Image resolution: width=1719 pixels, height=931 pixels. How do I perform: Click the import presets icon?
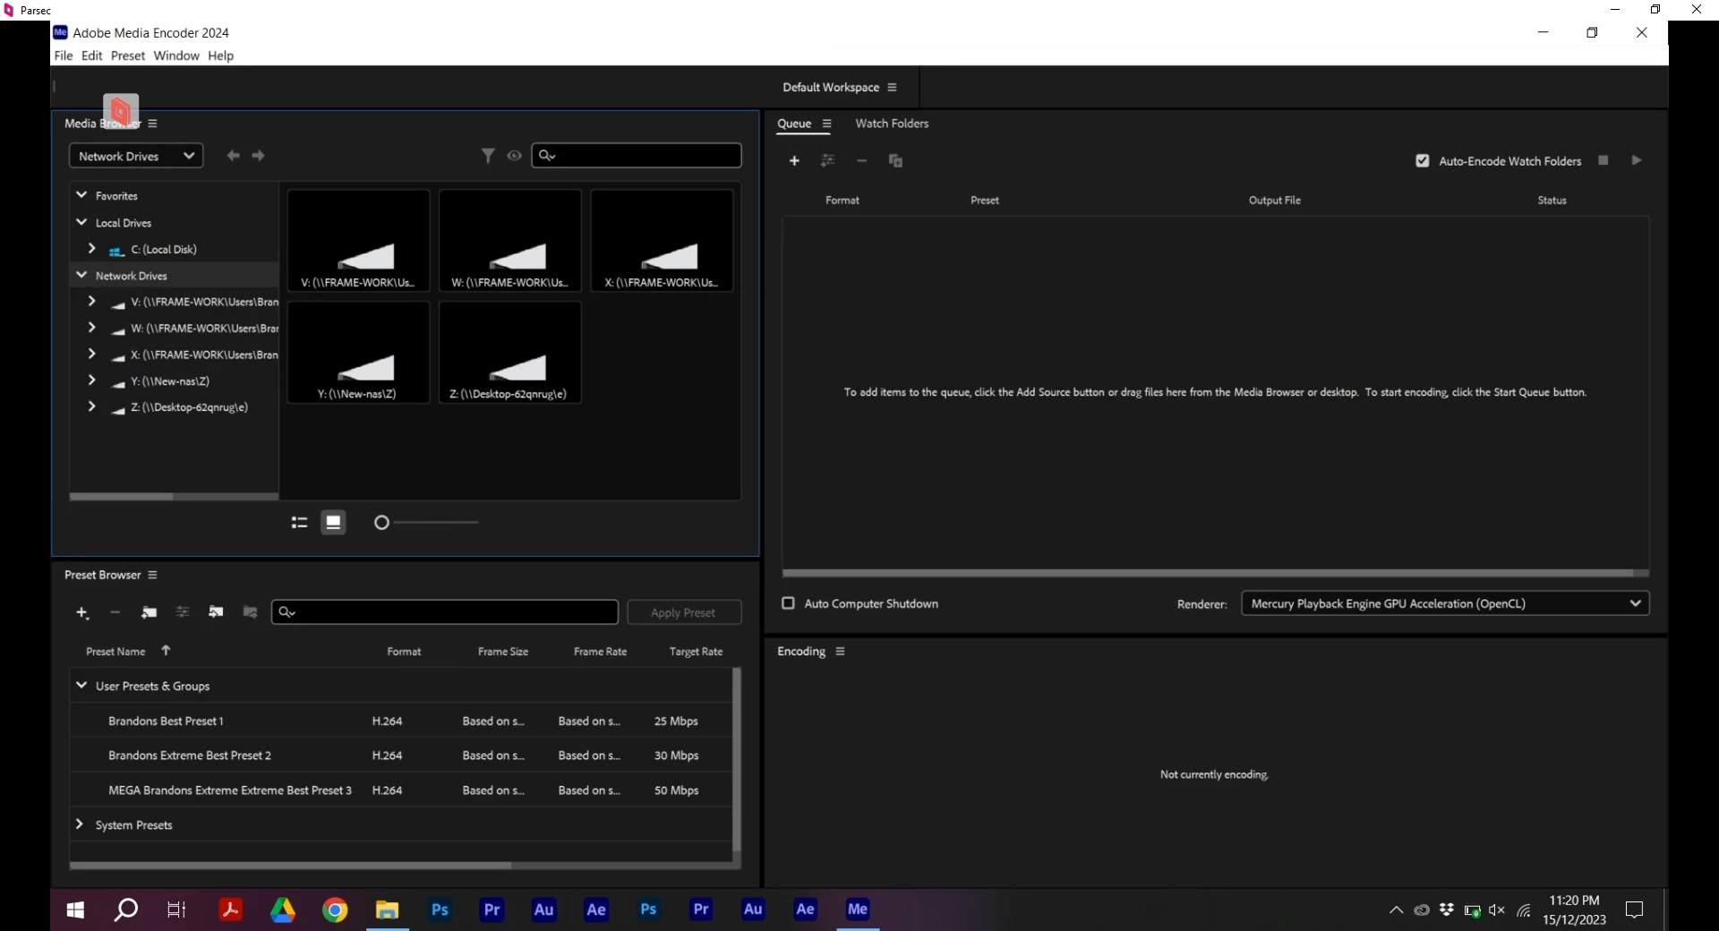[x=216, y=613]
